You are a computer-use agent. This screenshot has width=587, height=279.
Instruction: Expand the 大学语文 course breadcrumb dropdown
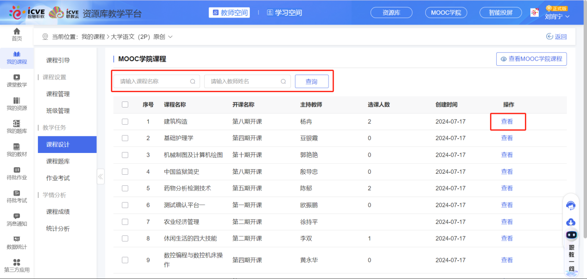pos(170,37)
